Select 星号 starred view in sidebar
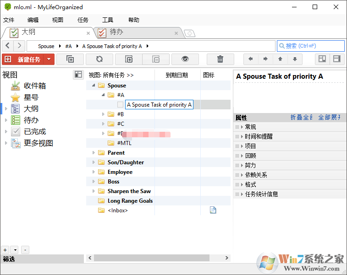347x275 pixels. pyautogui.click(x=31, y=97)
